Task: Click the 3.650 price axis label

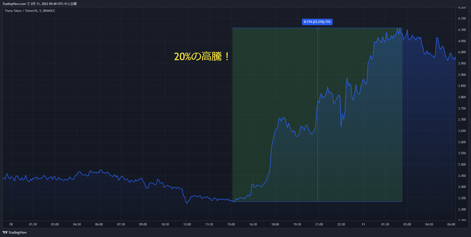Action: [462, 131]
